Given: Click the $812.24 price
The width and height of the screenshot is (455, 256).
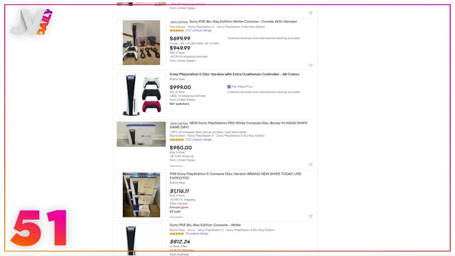Looking at the screenshot, I should tap(180, 241).
